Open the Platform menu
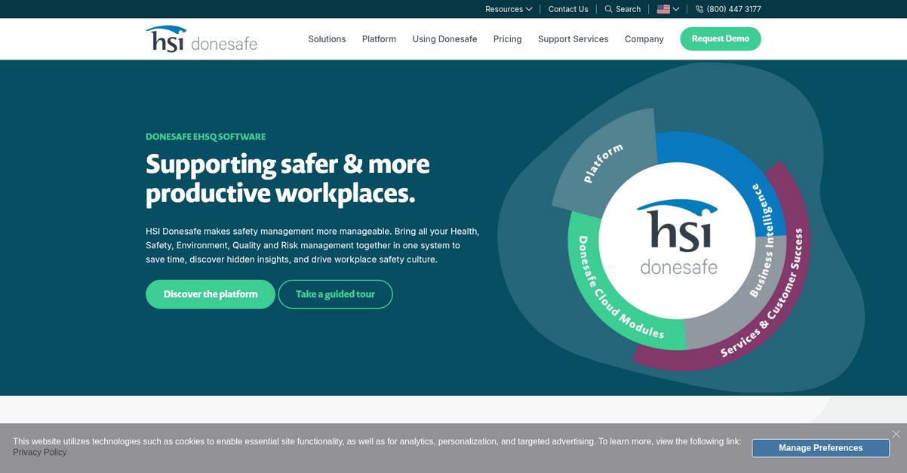Screen dimensions: 907x473 point(379,39)
